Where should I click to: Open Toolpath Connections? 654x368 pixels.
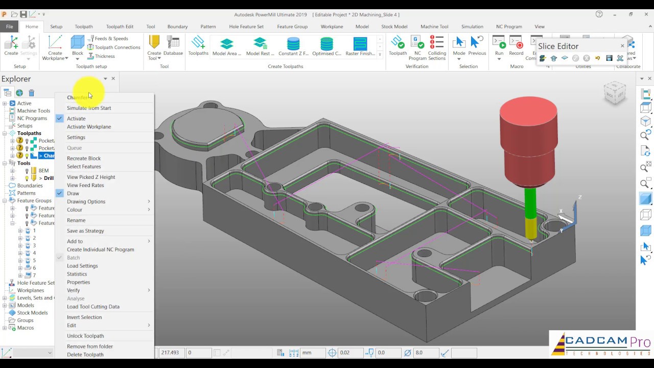(113, 47)
